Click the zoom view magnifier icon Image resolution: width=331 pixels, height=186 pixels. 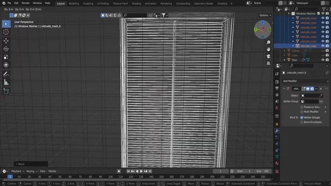(268, 42)
